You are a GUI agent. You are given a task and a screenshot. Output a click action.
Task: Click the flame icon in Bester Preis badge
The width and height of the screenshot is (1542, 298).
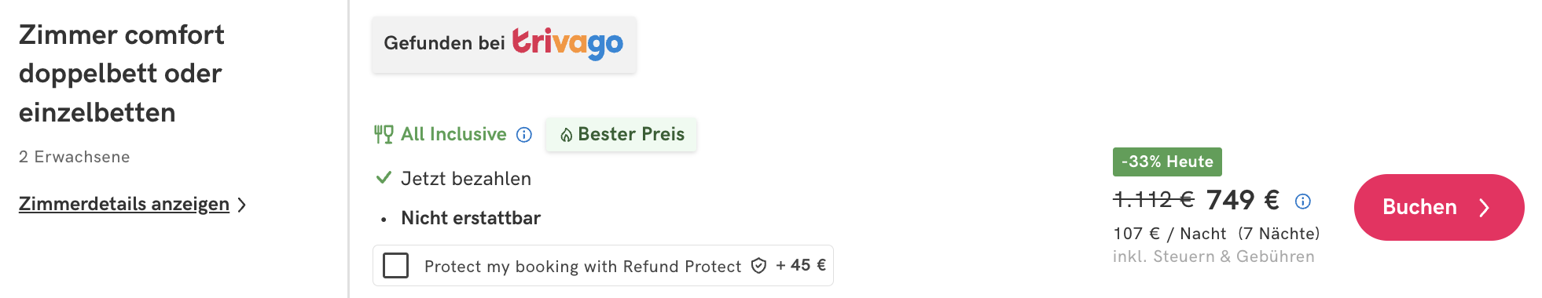(566, 136)
